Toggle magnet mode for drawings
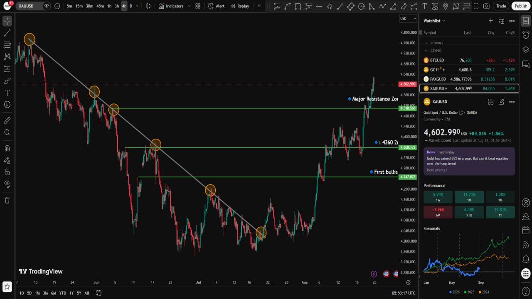Image resolution: width=532 pixels, height=299 pixels. pos(7,148)
